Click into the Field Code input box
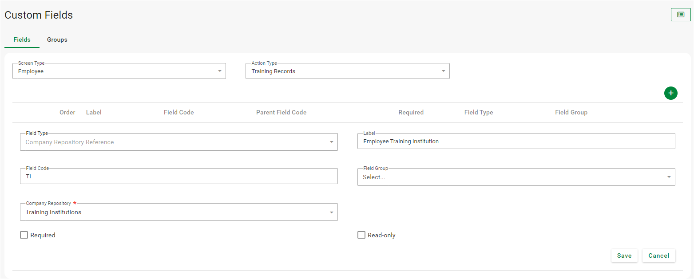The image size is (694, 279). (x=178, y=177)
